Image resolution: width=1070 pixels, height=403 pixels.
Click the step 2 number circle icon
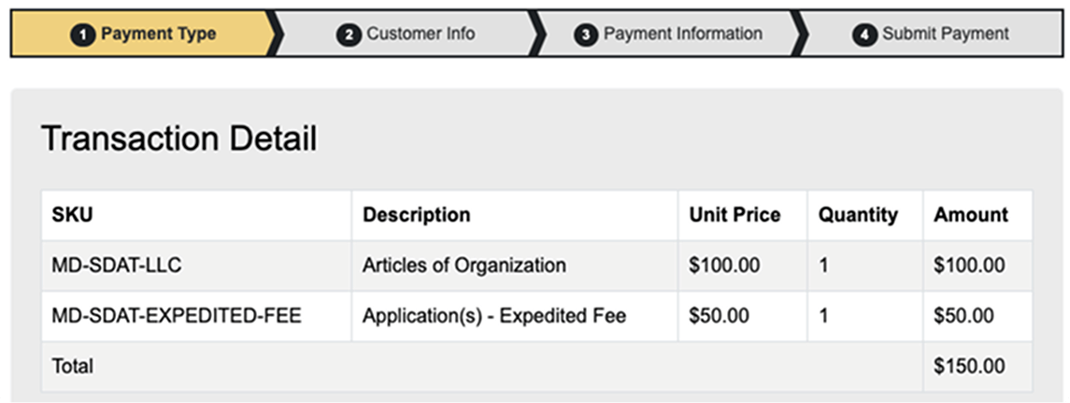pyautogui.click(x=348, y=35)
